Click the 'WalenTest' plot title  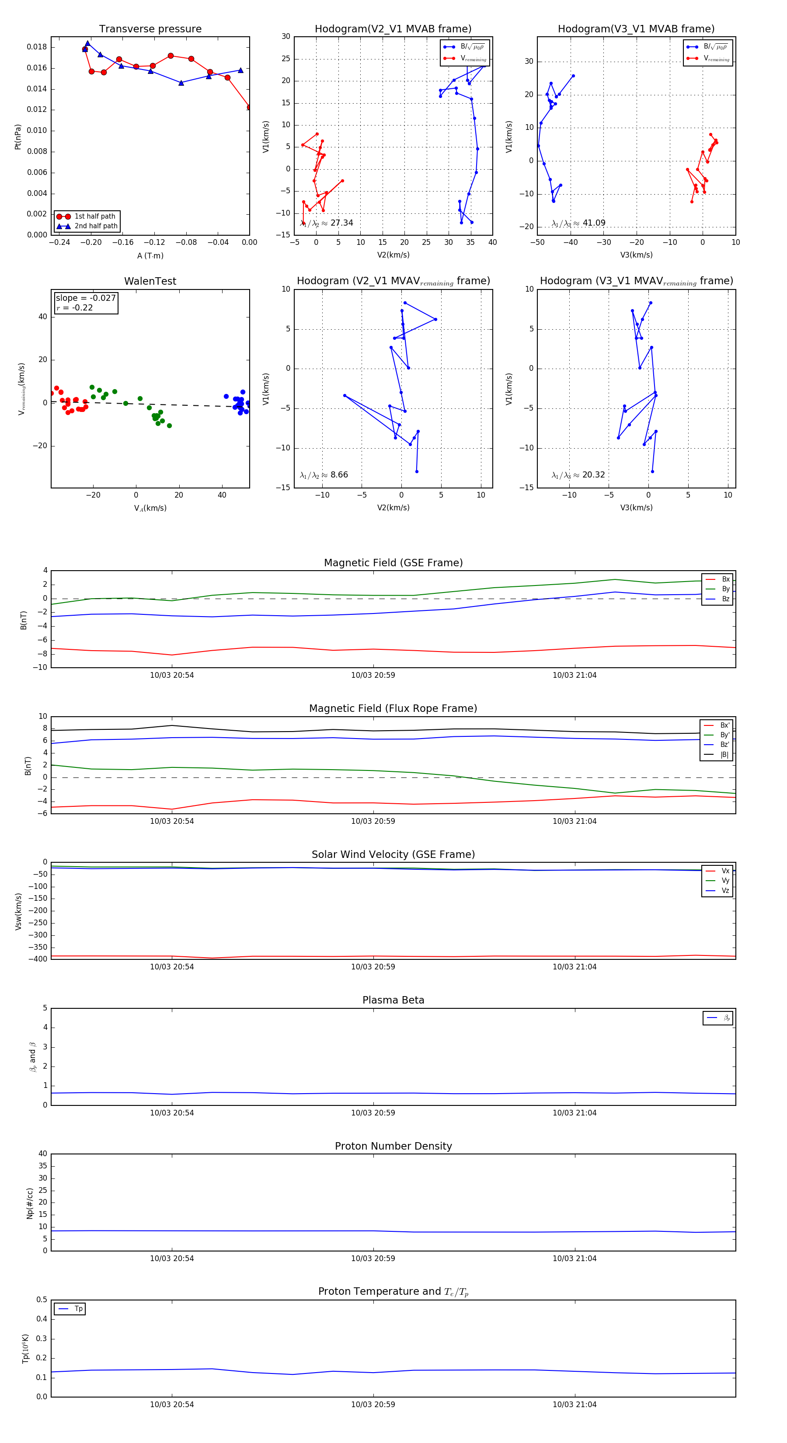[150, 281]
